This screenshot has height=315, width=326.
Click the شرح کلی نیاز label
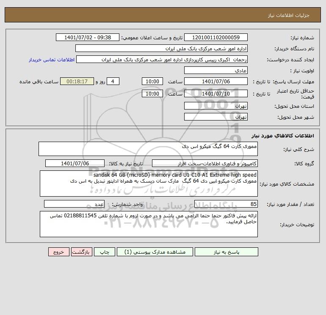[x=299, y=149]
